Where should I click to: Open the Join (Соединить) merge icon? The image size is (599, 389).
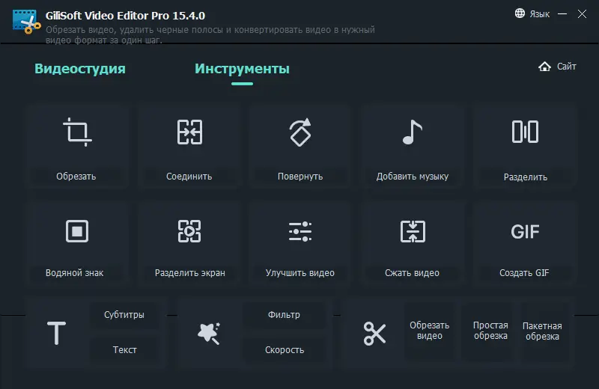pyautogui.click(x=189, y=132)
